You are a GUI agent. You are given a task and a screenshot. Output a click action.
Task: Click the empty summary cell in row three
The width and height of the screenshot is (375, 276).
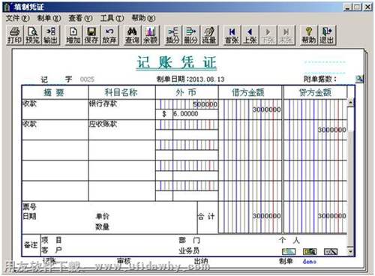[55, 150]
